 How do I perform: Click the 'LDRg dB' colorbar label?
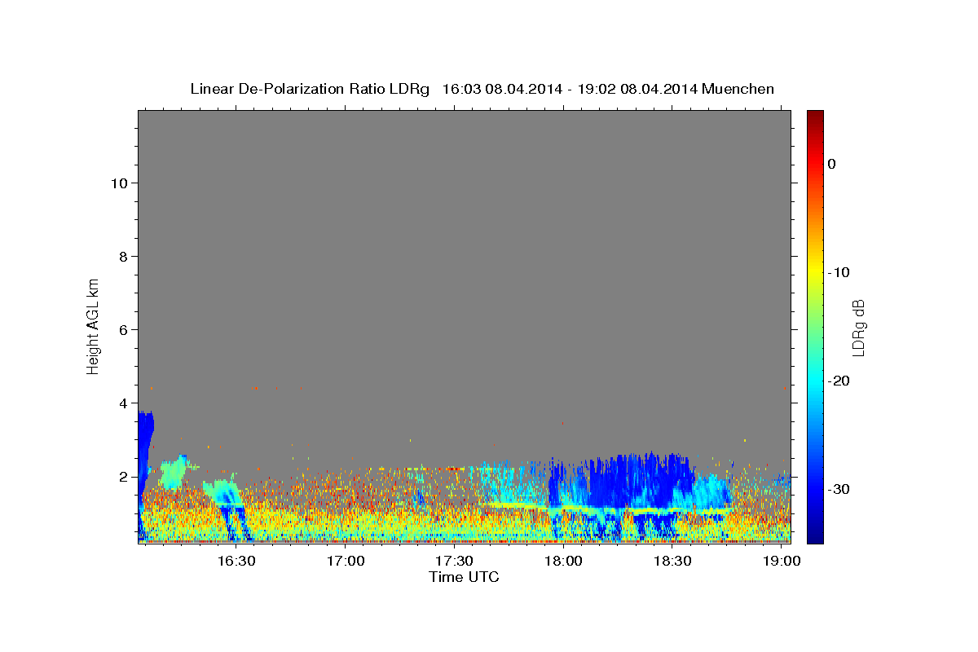[858, 328]
